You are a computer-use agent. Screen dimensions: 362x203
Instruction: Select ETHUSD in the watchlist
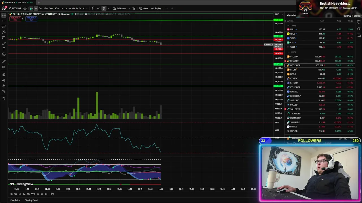click(x=320, y=83)
